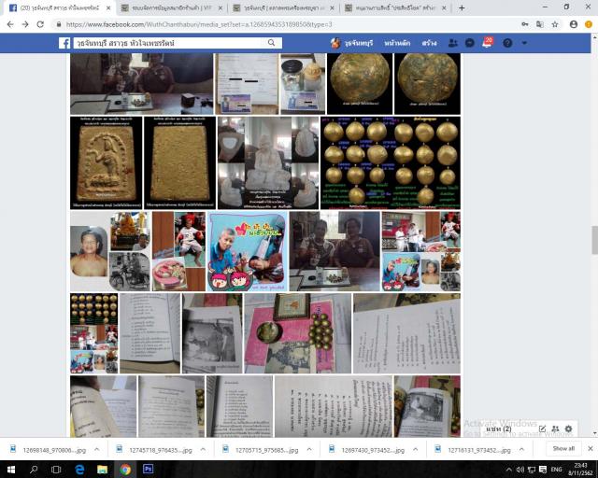
Task: Show hidden system tray icons
Action: point(508,470)
